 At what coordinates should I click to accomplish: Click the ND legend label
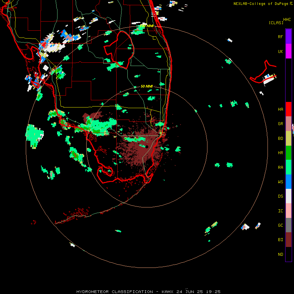280,254
